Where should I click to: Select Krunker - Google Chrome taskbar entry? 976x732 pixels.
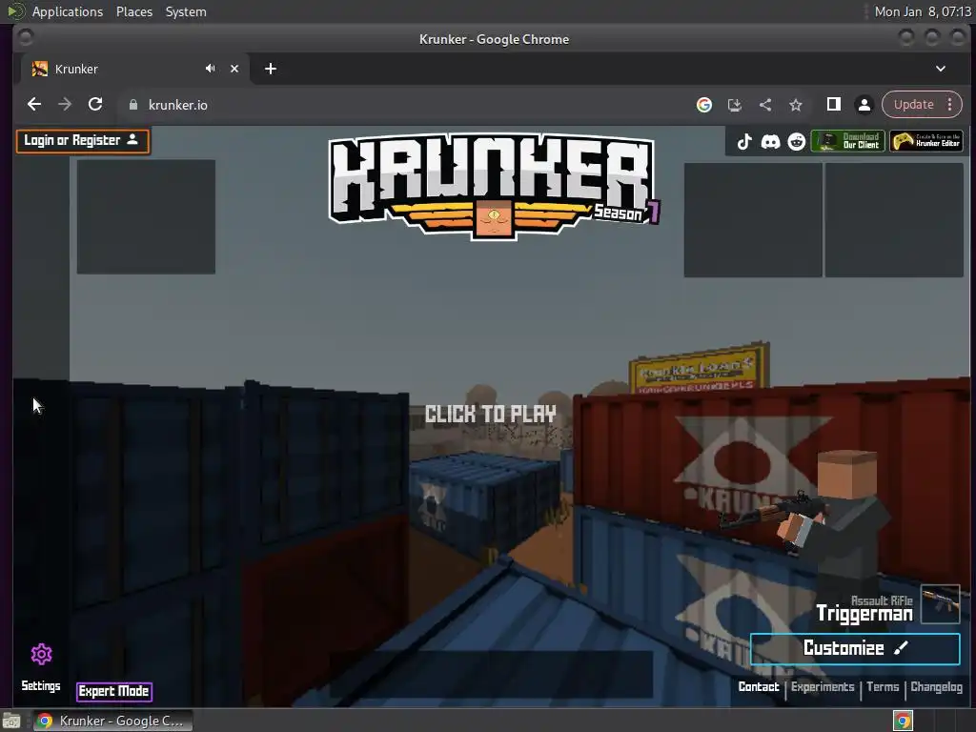[x=112, y=721]
